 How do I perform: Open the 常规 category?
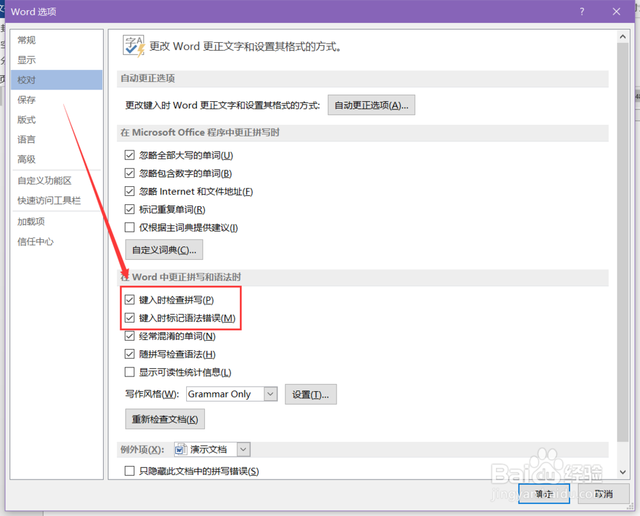pos(57,40)
